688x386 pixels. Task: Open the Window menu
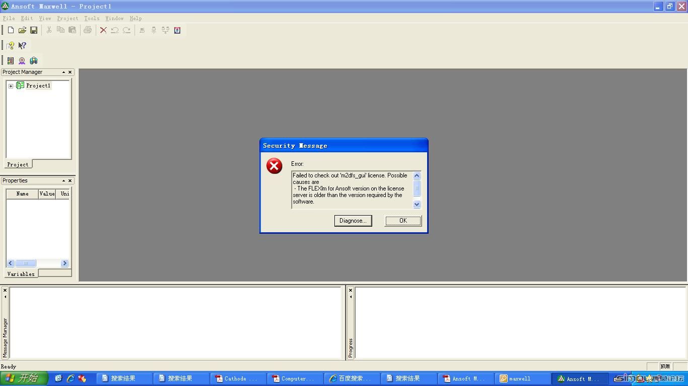tap(114, 18)
